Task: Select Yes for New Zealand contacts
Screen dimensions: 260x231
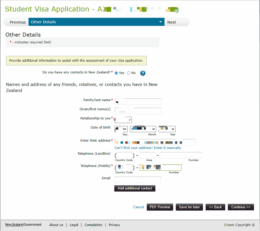Action: tap(116, 73)
